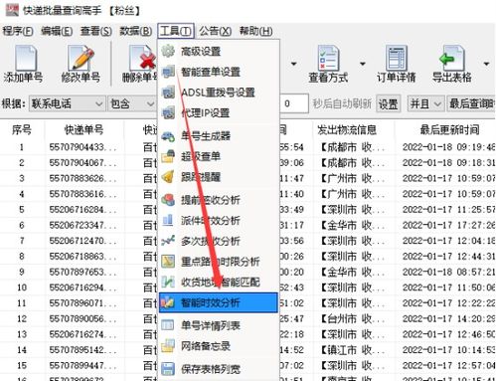Click icon beside ADSL重拨号设置
The height and width of the screenshot is (381, 496).
point(168,92)
